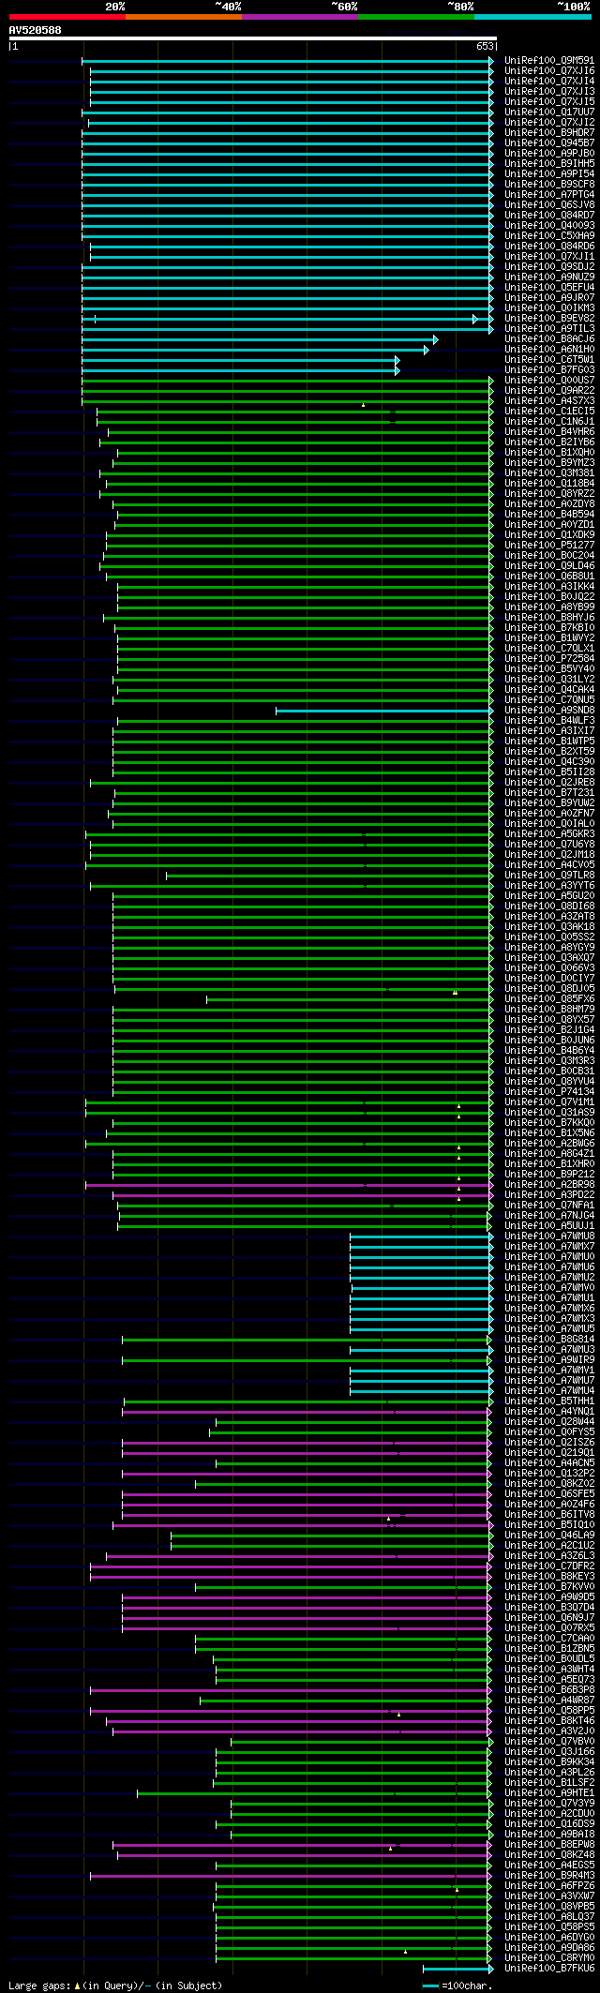600x1993 pixels.
Task: Select hit label UniRef100_Q00US7
Action: 549,381
